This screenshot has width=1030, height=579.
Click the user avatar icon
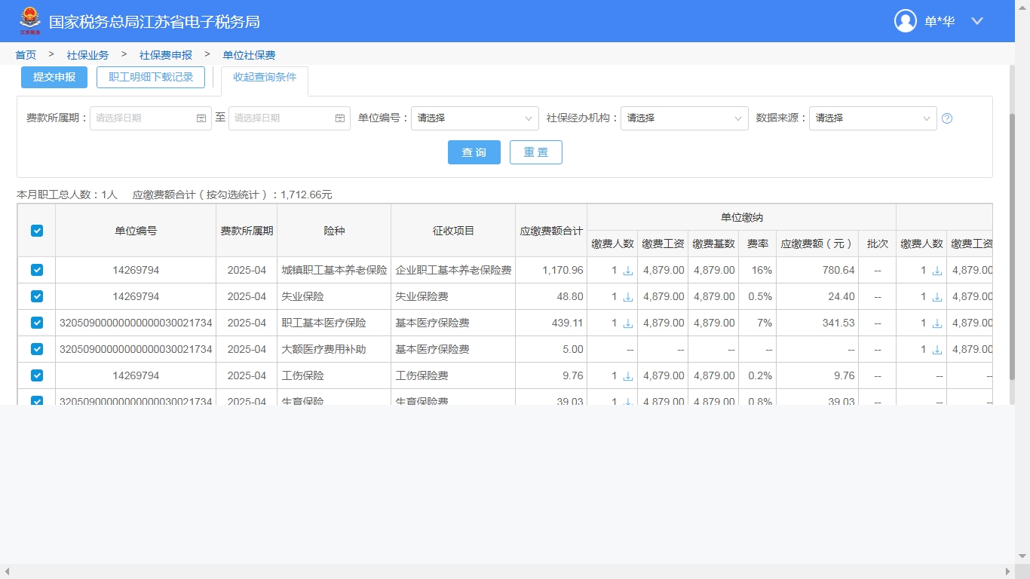pos(906,21)
